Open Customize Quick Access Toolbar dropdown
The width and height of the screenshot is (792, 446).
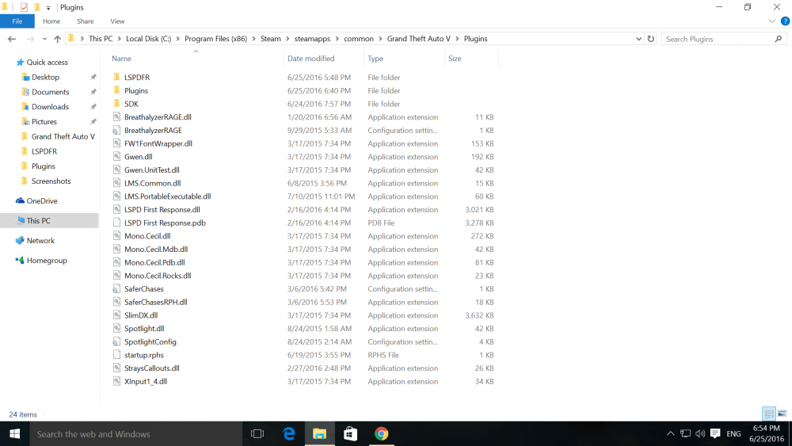point(48,8)
